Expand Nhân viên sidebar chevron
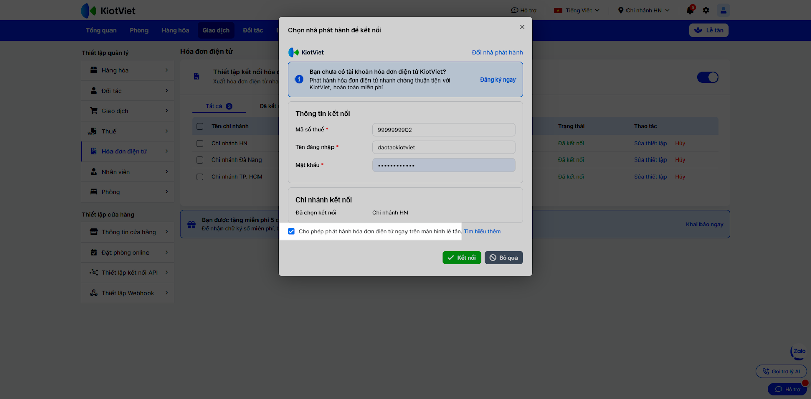 coord(166,172)
